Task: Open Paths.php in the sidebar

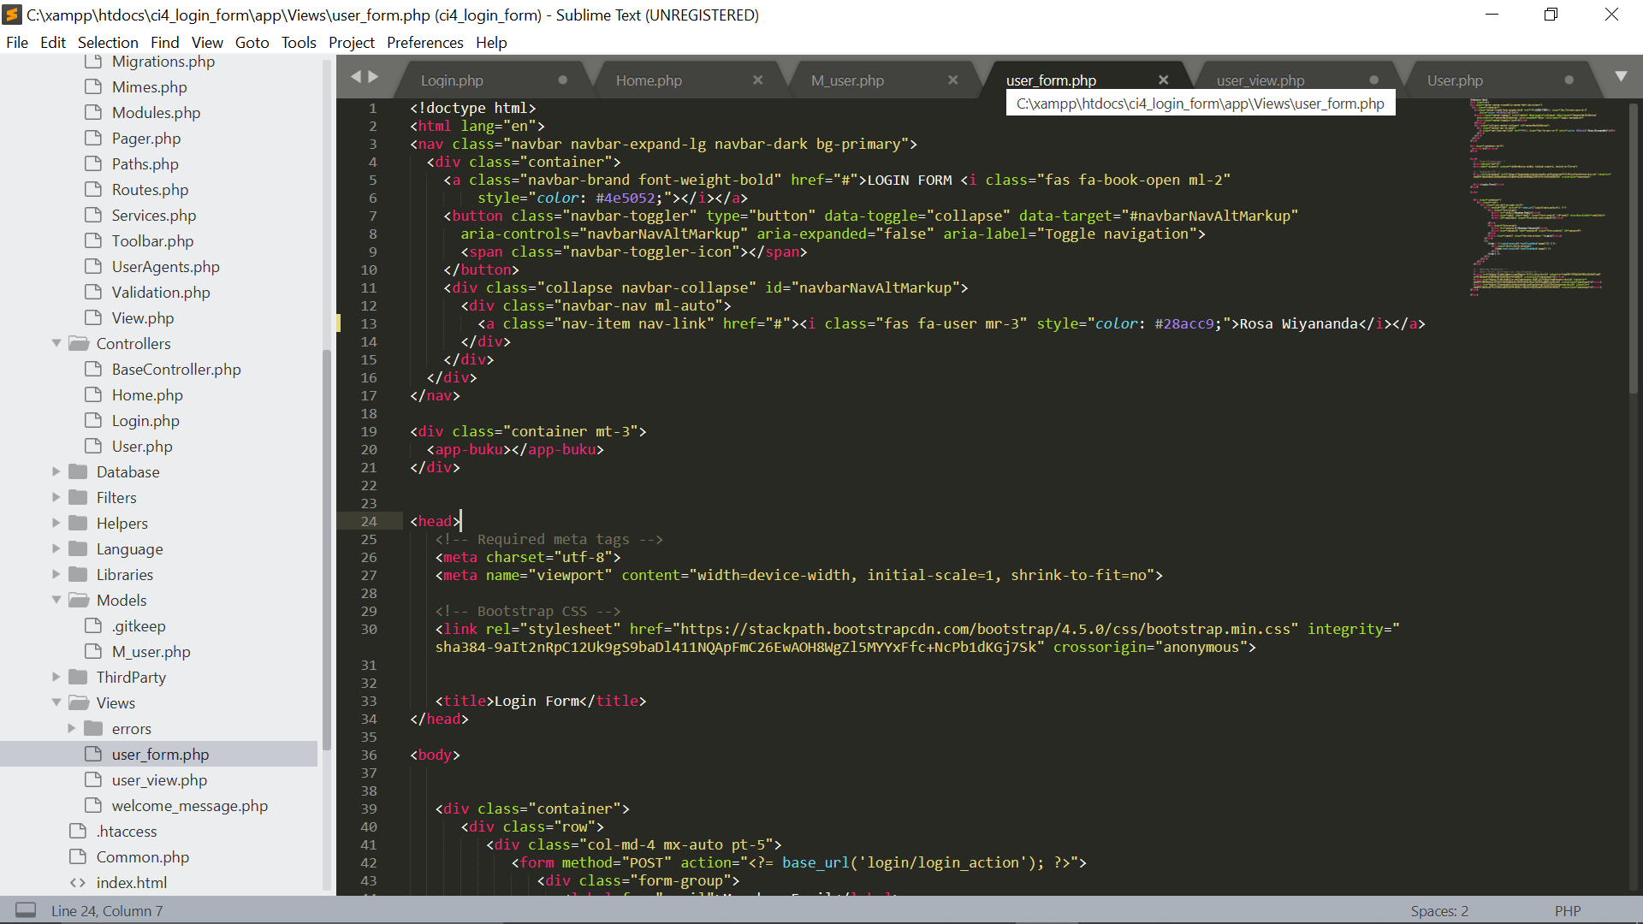Action: tap(145, 164)
